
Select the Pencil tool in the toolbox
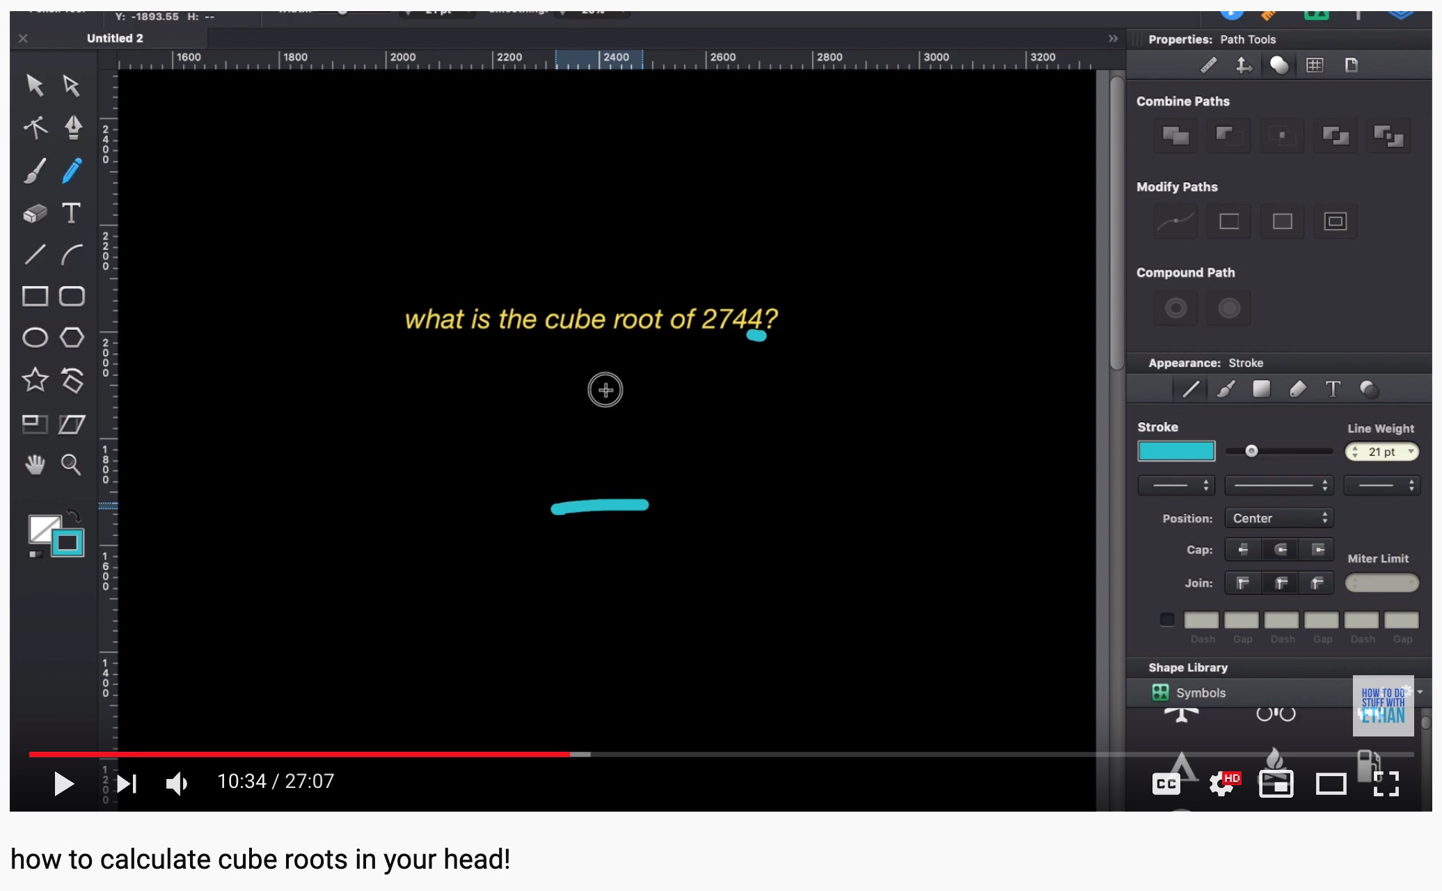coord(72,171)
